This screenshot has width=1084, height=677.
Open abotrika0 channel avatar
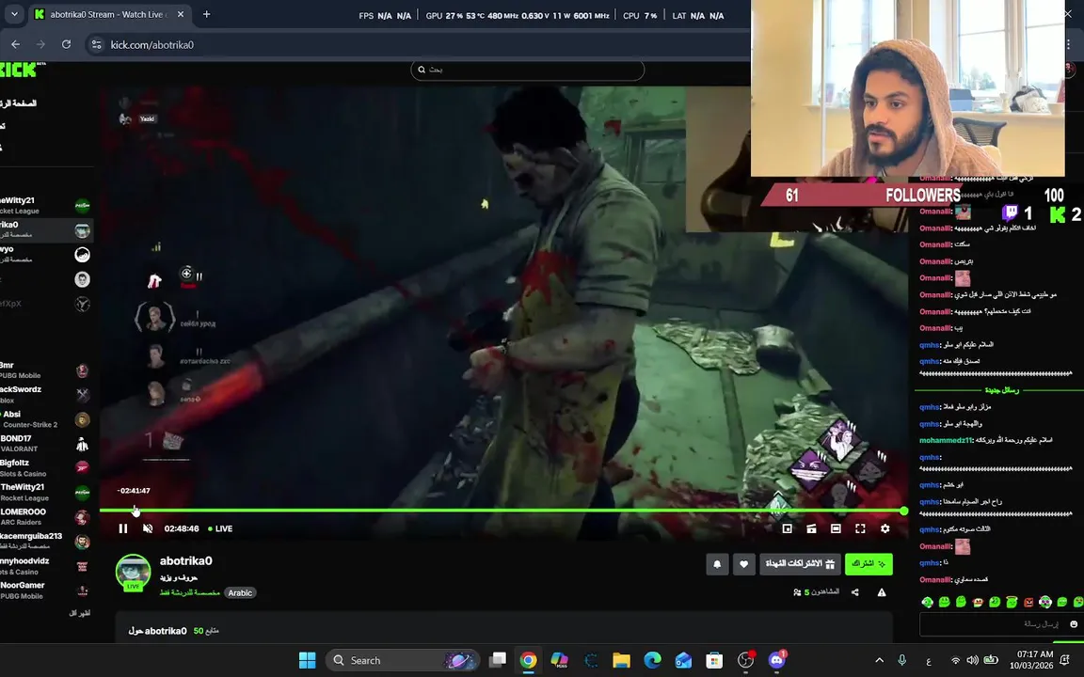tap(133, 573)
